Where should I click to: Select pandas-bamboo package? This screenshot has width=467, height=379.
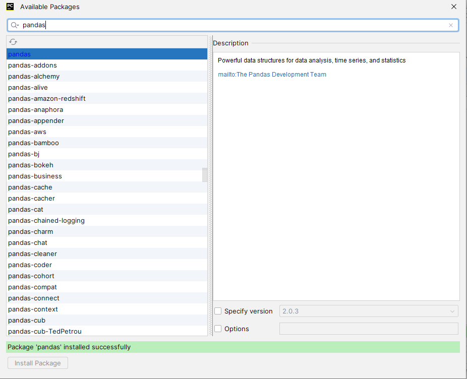click(107, 143)
